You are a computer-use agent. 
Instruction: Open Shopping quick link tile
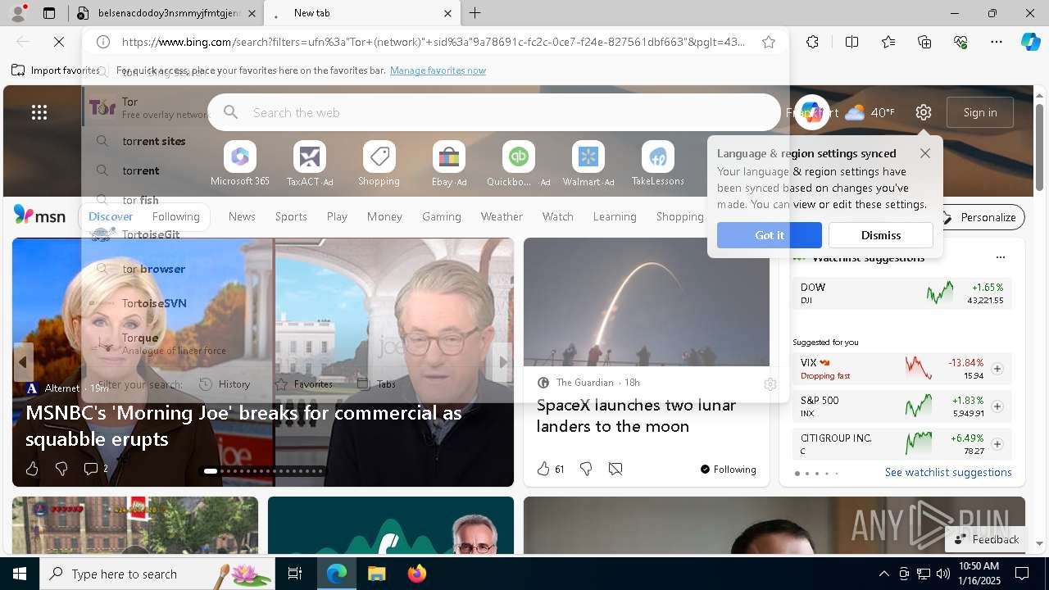[379, 164]
